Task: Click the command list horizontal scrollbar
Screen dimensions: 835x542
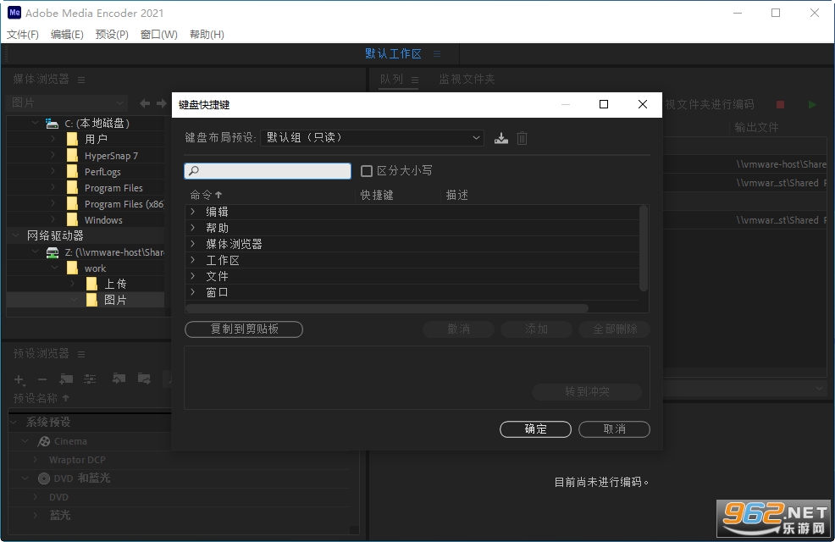Action: 387,308
